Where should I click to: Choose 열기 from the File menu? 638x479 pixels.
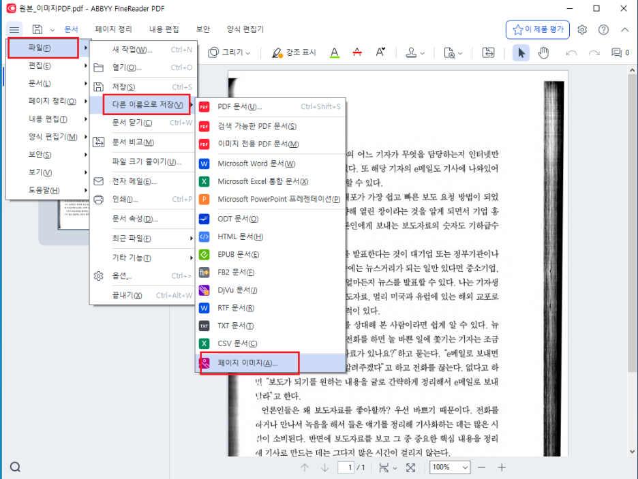[x=144, y=67]
